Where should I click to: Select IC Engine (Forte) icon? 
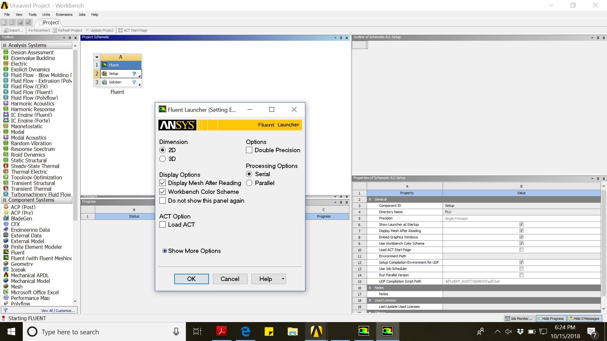[6, 120]
